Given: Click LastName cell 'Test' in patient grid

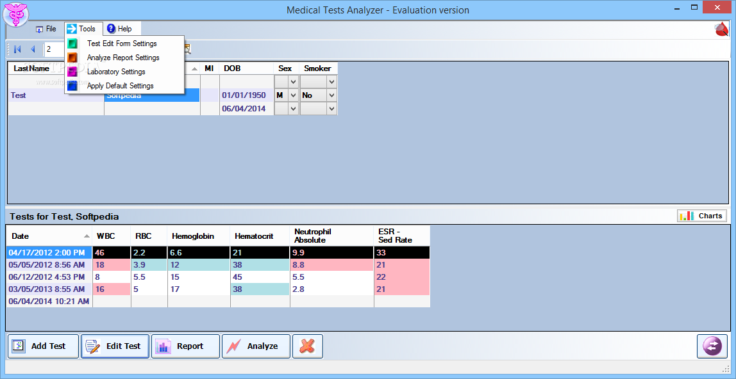Looking at the screenshot, I should pyautogui.click(x=56, y=95).
